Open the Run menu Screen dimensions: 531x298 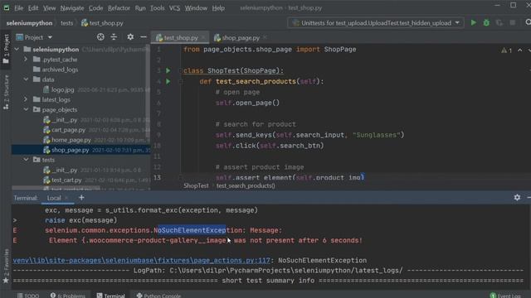[140, 7]
